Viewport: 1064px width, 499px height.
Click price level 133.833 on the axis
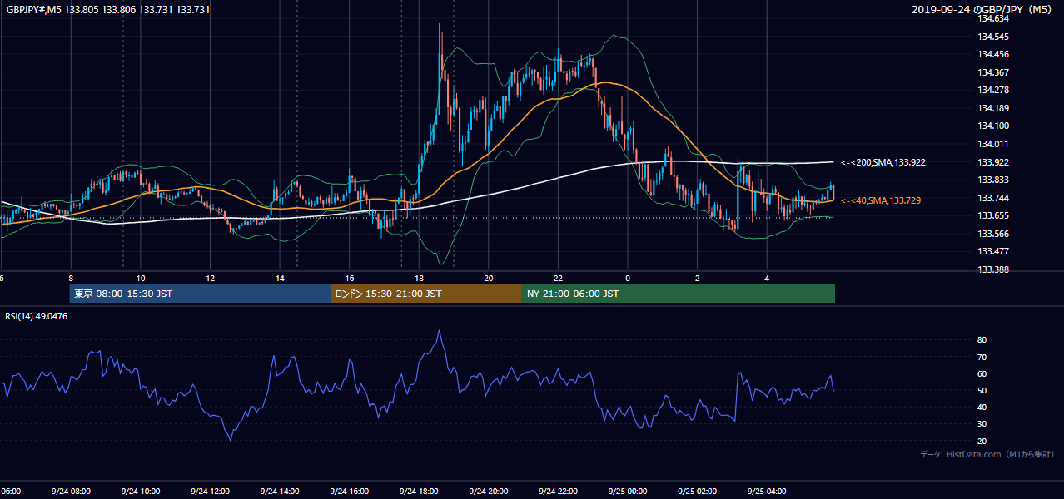[993, 180]
